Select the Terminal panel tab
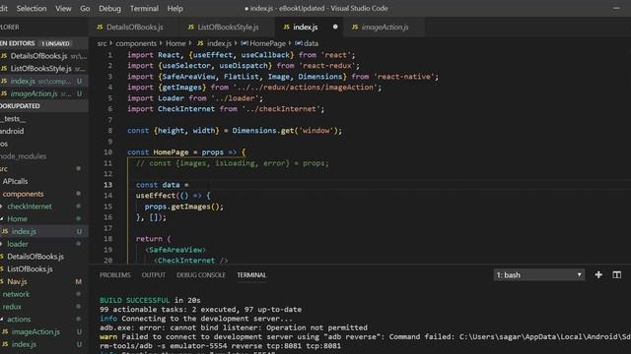 pyautogui.click(x=251, y=275)
